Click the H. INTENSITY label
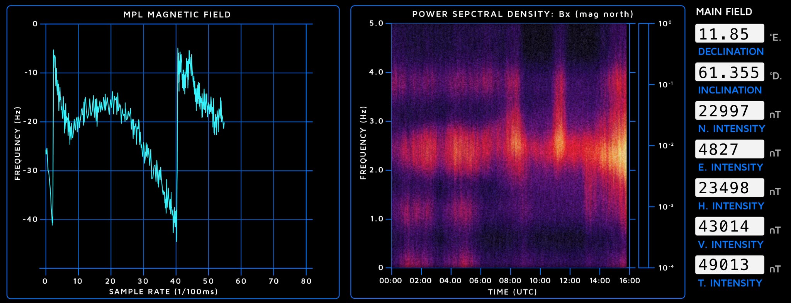Screen dimensions: 791x303 (x=731, y=206)
